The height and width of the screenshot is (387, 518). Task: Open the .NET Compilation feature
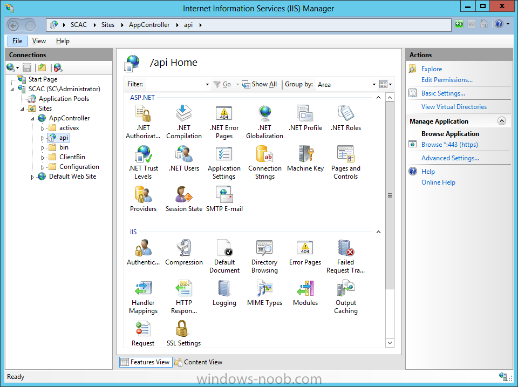(x=183, y=122)
